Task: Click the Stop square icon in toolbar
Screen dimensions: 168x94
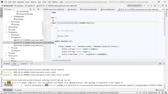Action: point(158,6)
